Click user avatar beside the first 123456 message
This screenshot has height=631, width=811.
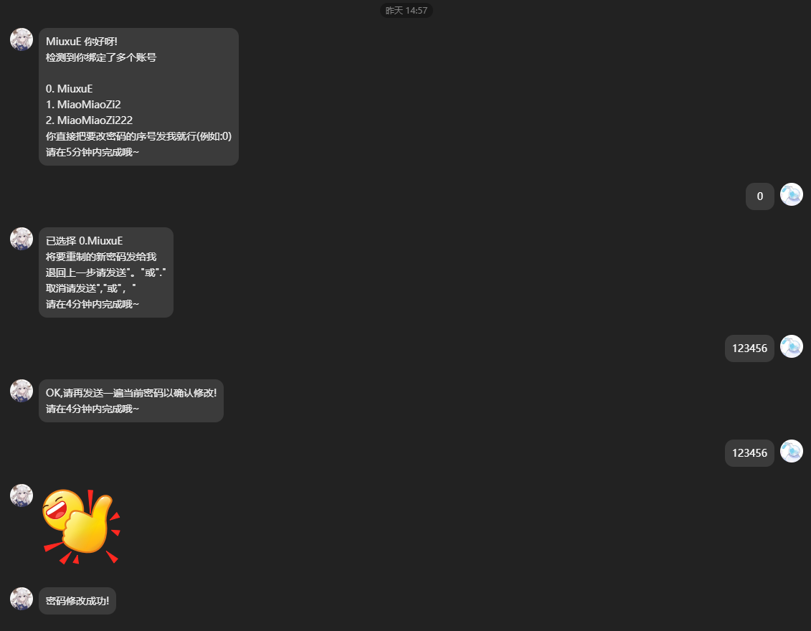792,346
